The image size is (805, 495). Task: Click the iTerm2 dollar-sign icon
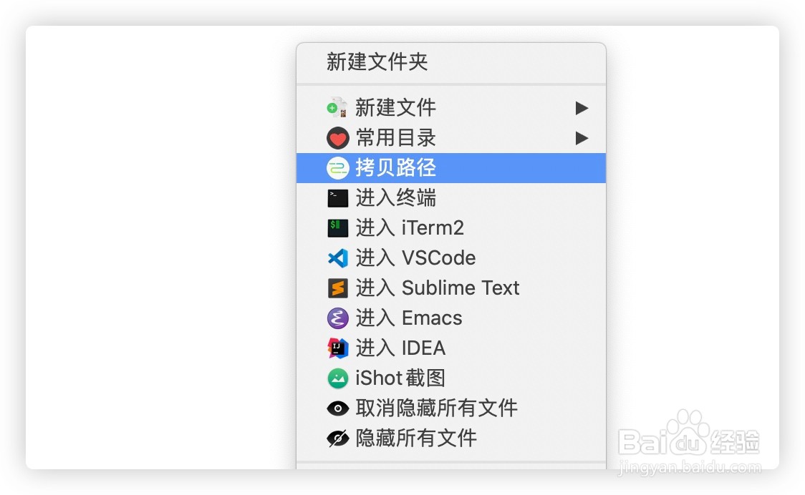tap(337, 227)
